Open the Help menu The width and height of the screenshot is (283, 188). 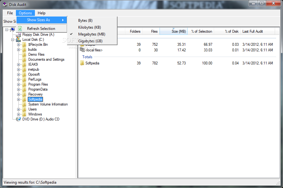41,13
